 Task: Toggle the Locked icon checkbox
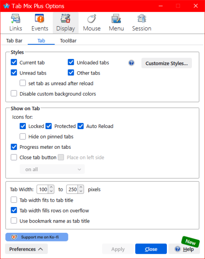pyautogui.click(x=23, y=126)
